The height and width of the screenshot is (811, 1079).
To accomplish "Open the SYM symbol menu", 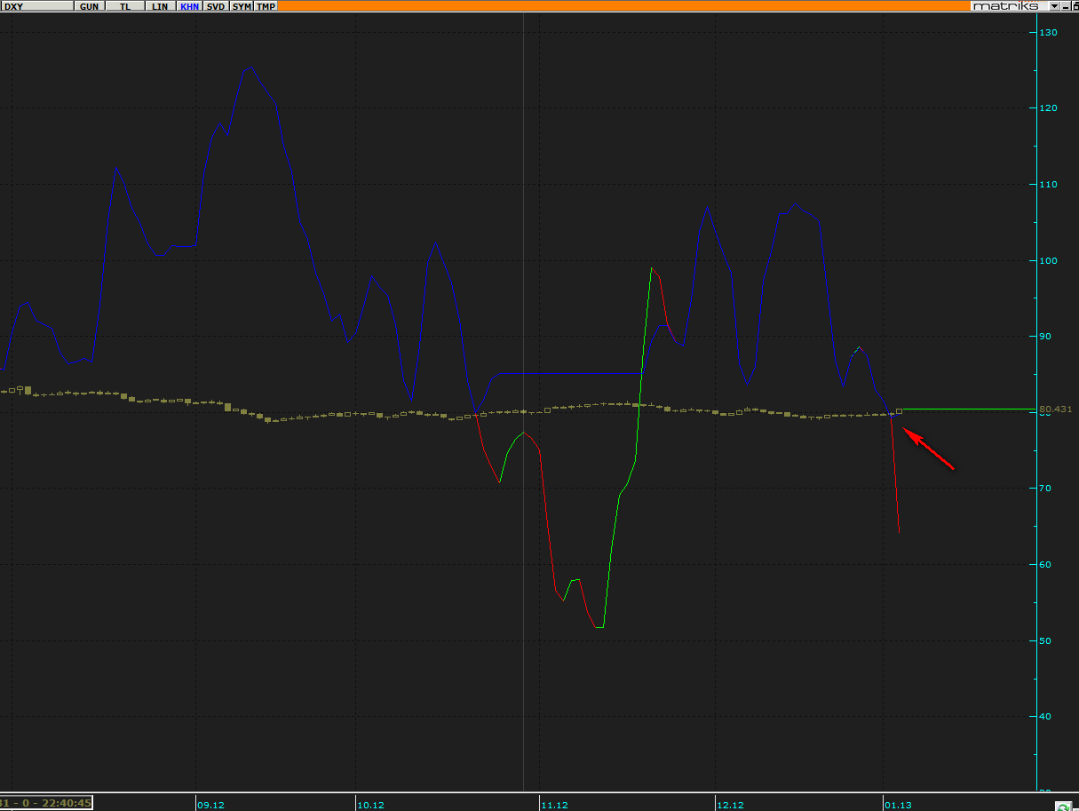I will point(242,6).
